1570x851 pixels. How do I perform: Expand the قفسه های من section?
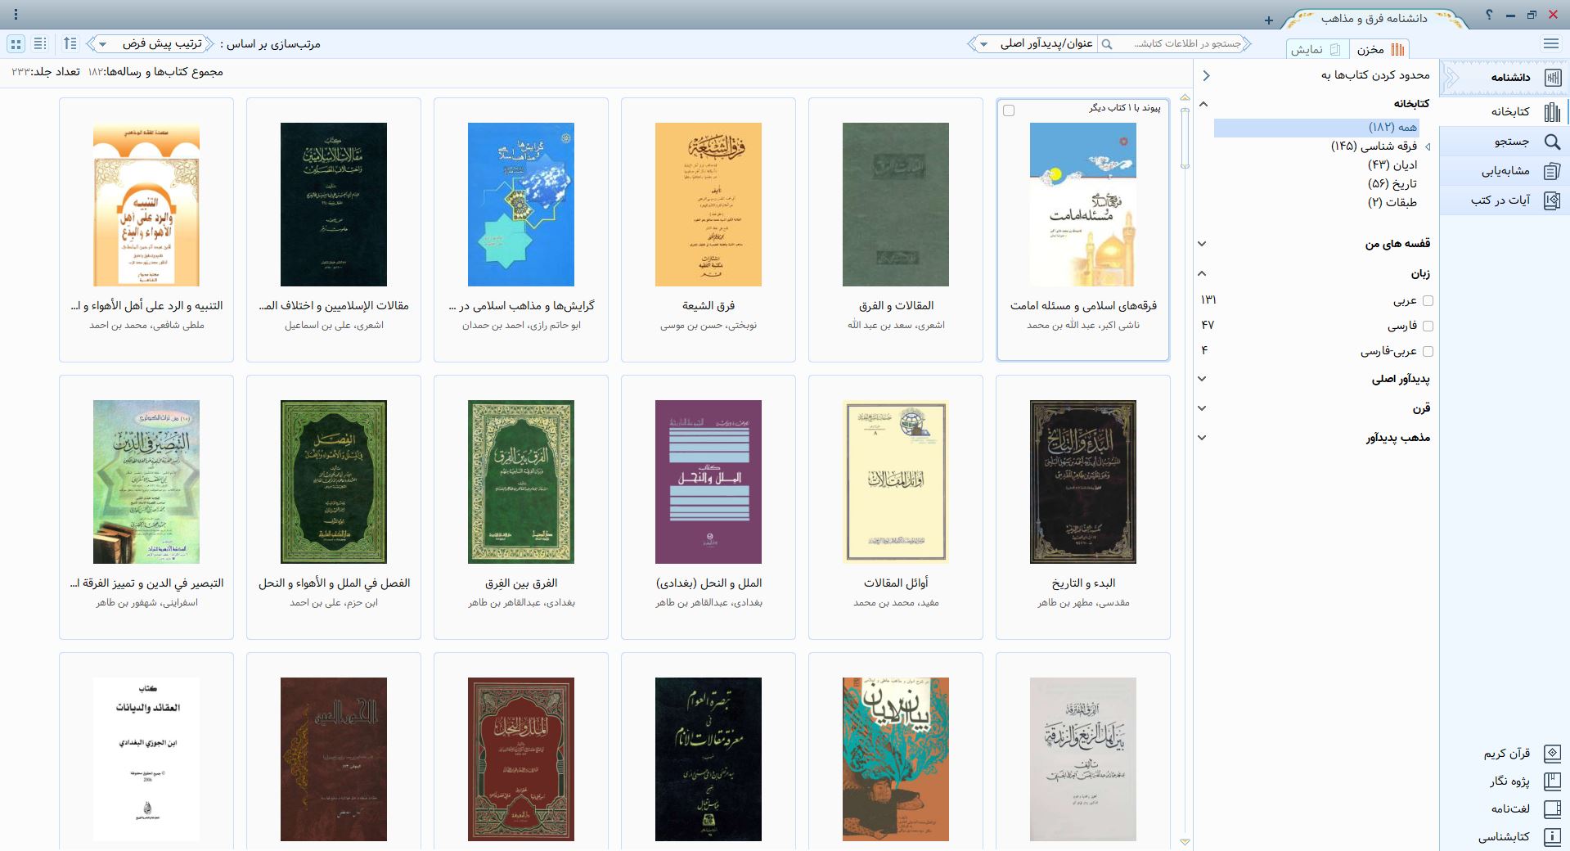(1203, 244)
